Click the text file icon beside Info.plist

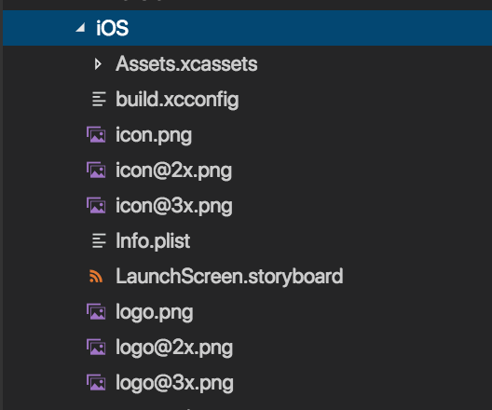(99, 241)
